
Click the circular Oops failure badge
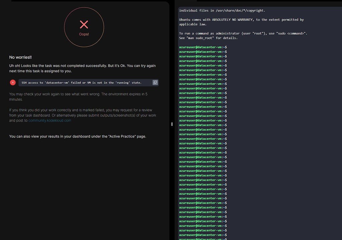(x=84, y=27)
